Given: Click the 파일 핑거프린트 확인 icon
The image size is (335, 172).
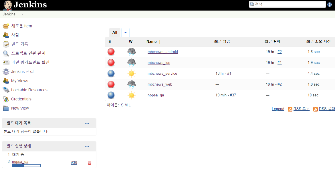Looking at the screenshot, I should [x=6, y=62].
